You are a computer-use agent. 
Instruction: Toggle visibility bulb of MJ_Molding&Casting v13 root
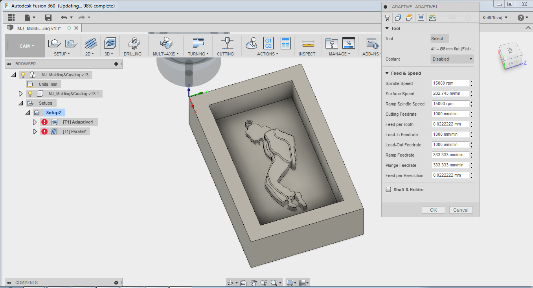coord(23,75)
